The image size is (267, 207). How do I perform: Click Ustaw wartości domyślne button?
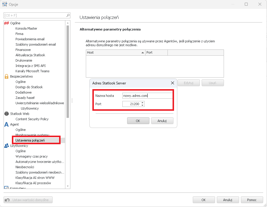click(28, 200)
